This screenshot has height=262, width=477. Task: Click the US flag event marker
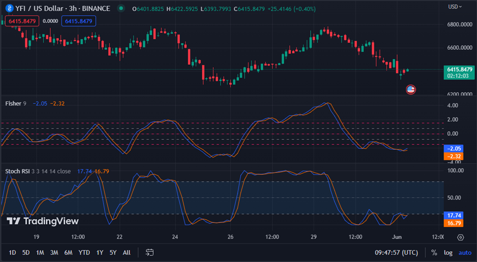(411, 90)
